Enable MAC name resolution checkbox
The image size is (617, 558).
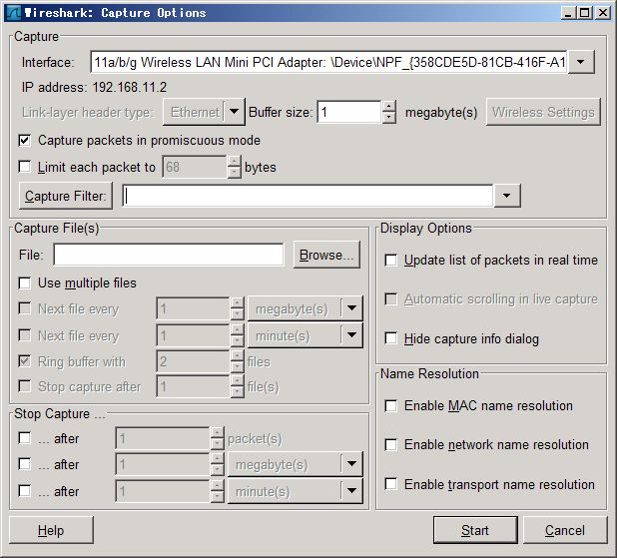click(x=390, y=405)
